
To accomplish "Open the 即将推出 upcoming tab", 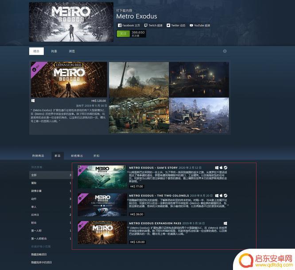I will pyautogui.click(x=77, y=156).
